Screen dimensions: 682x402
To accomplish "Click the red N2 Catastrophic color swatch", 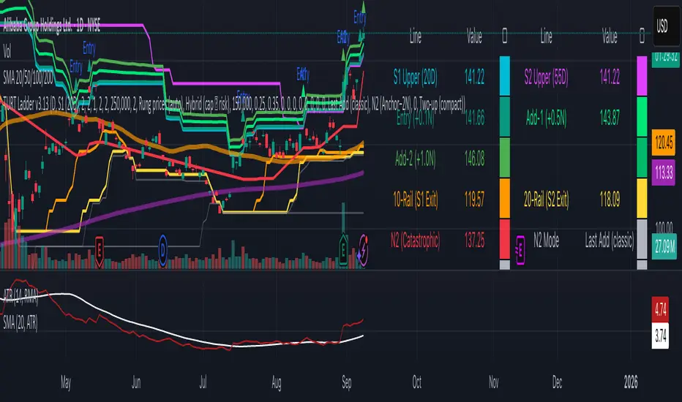I will pos(504,239).
